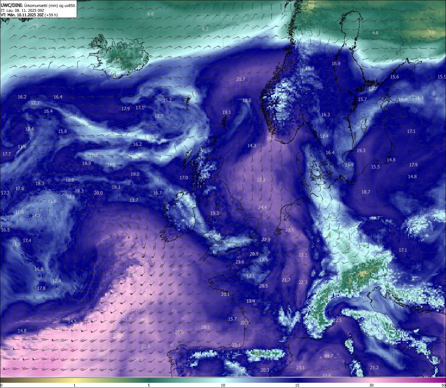This screenshot has width=446, height=388.
Task: Click the color scale tick label '1'
Action: (x=75, y=385)
